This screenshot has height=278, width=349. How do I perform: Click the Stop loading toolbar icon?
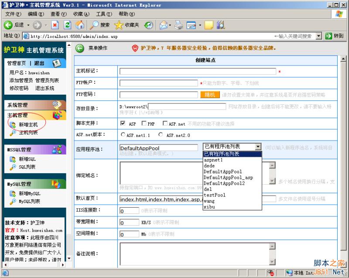[x=55, y=25]
